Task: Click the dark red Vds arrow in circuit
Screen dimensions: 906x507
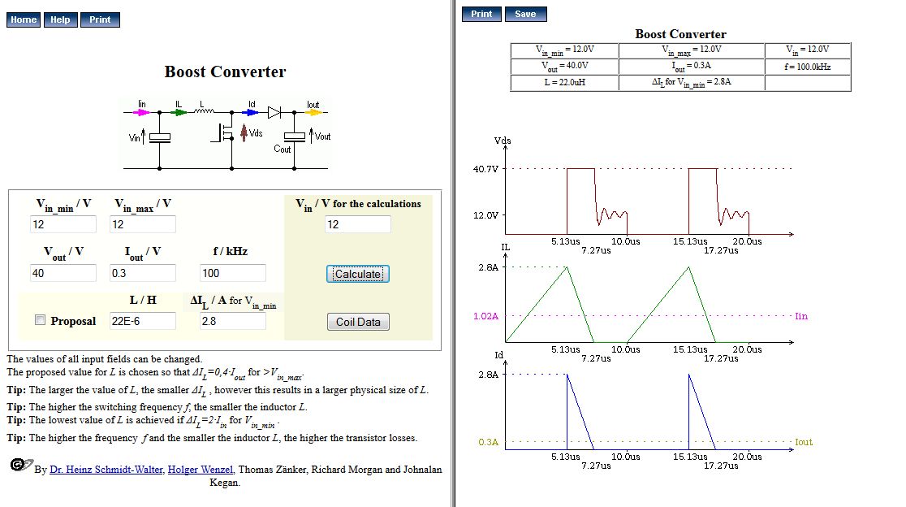Action: 244,133
